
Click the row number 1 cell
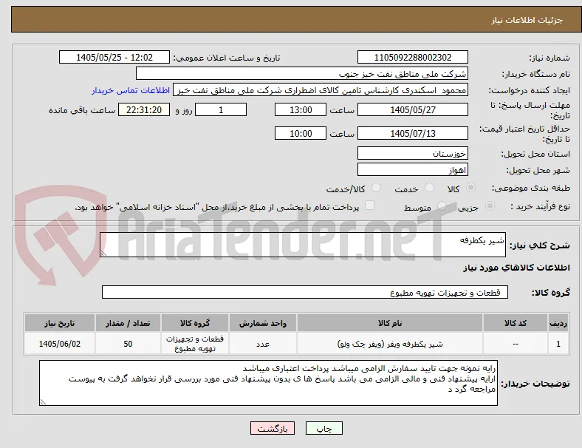click(558, 344)
